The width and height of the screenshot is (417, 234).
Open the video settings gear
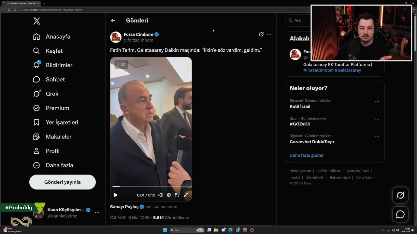pos(169,195)
